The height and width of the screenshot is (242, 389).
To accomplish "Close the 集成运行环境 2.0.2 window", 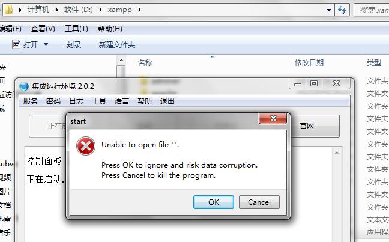I will coord(336,83).
